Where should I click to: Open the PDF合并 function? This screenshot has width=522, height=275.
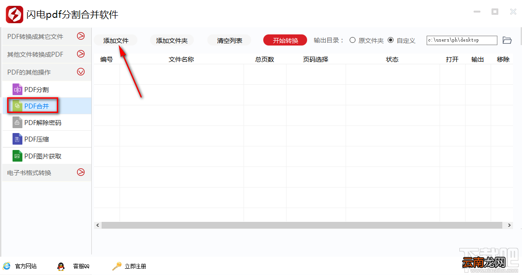47,106
